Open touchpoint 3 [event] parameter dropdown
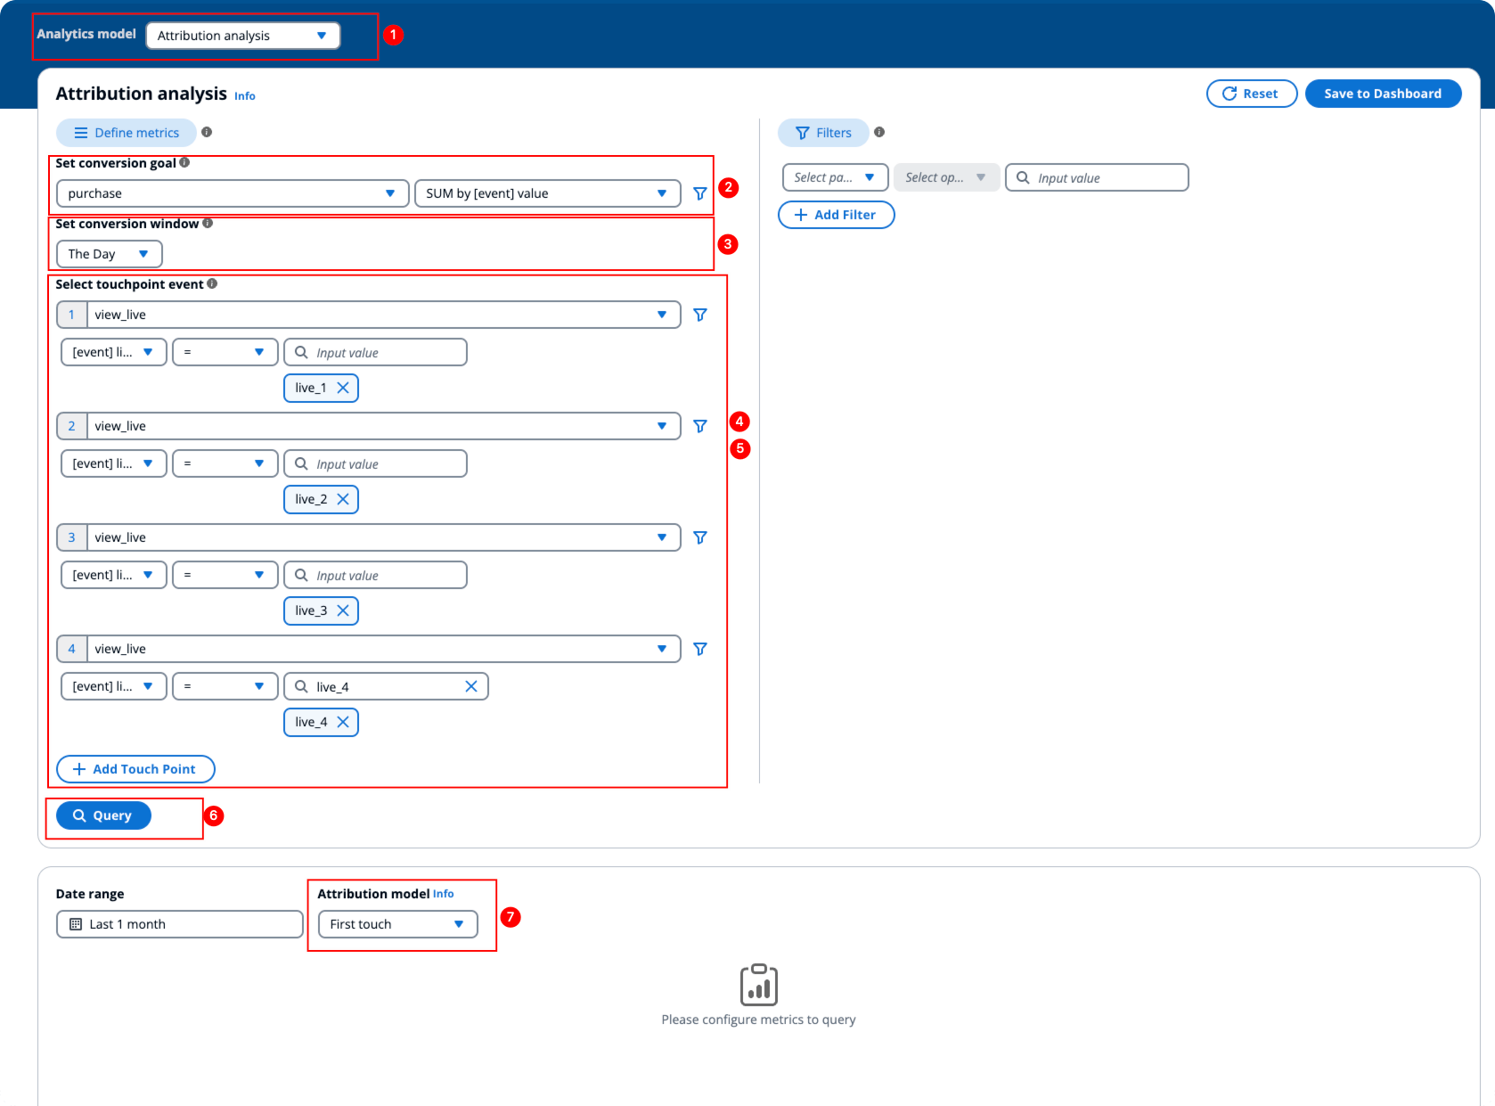 click(x=113, y=575)
